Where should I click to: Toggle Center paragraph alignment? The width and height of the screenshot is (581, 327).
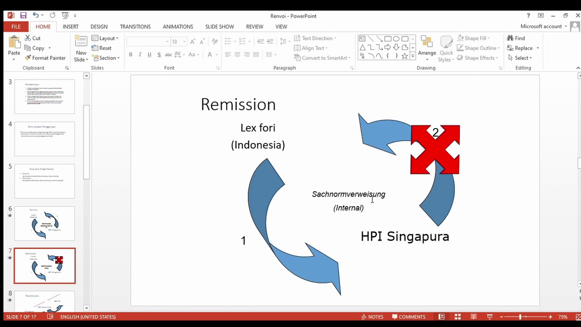pos(237,54)
